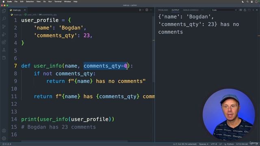
Task: Click the user_info function name on line 7
Action: point(48,66)
